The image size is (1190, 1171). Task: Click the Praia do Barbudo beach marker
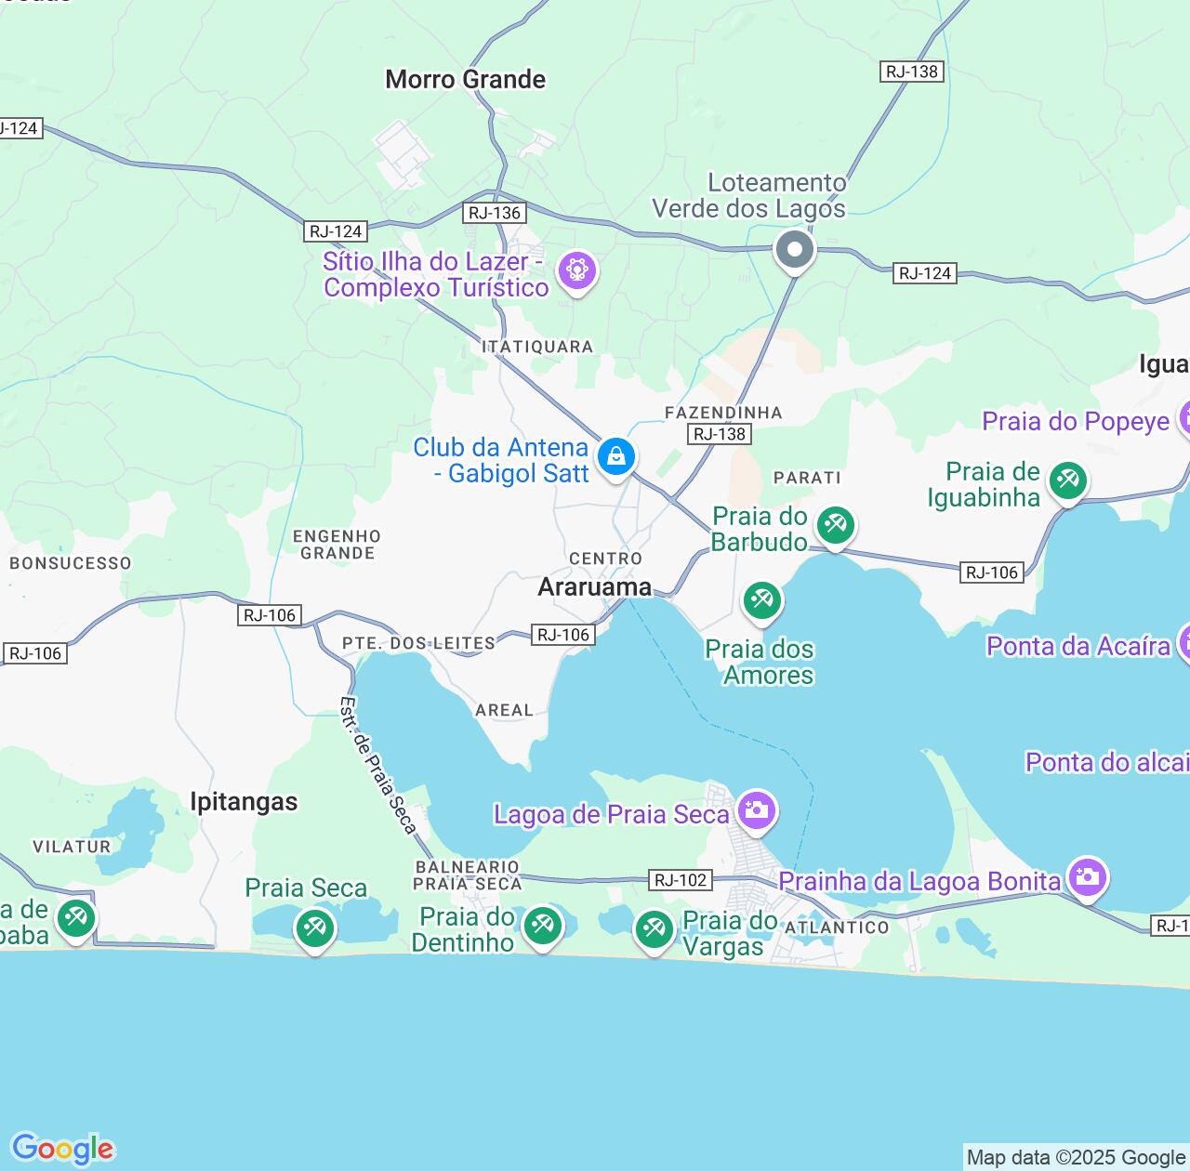[835, 526]
